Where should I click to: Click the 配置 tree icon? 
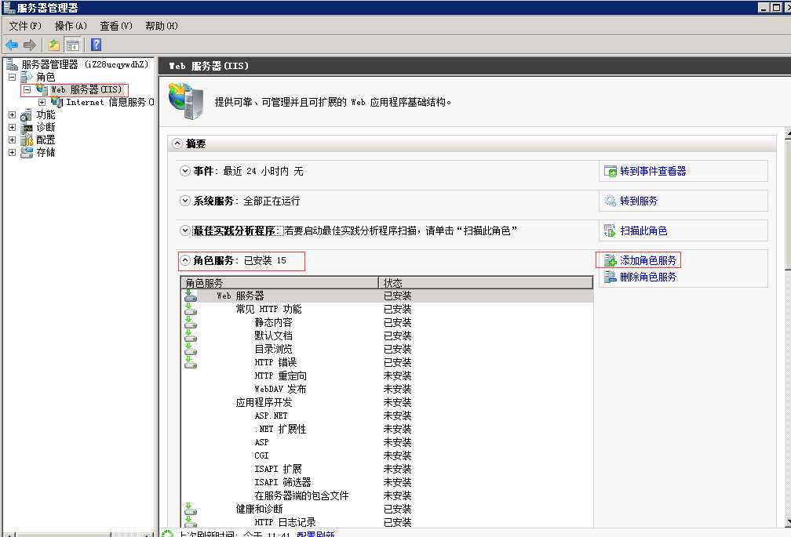(x=26, y=140)
